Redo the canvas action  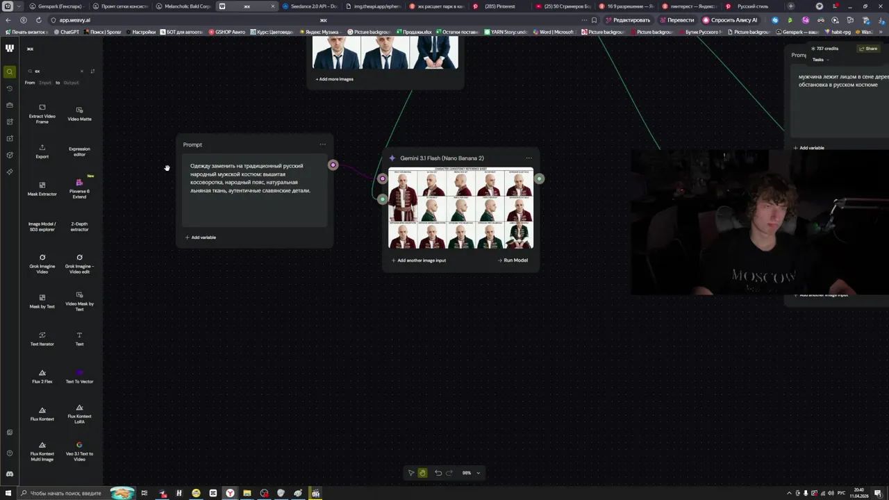449,473
